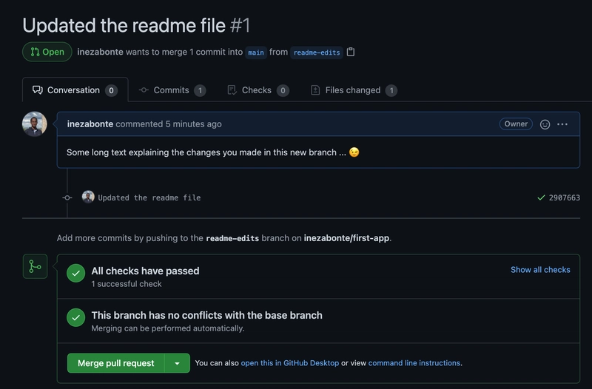Click inezabonte username in merge description line

click(x=100, y=52)
